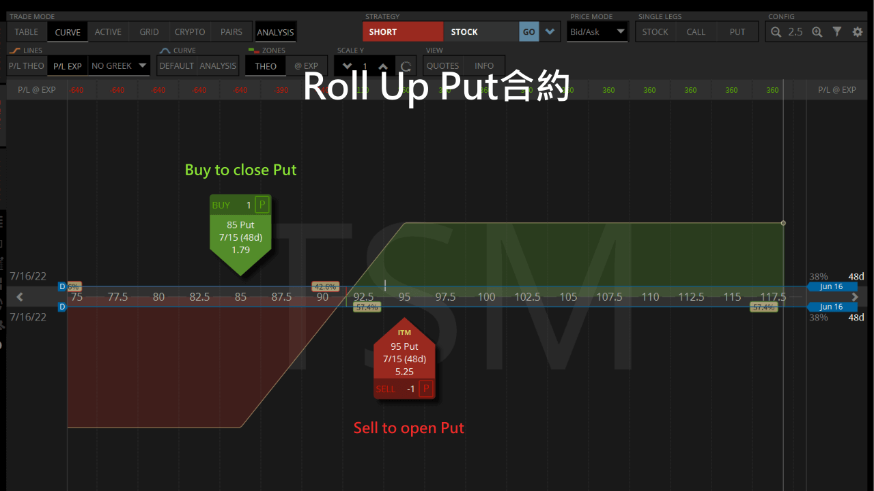Select the CRYPTO trade mode tab
Image resolution: width=874 pixels, height=491 pixels.
tap(189, 31)
